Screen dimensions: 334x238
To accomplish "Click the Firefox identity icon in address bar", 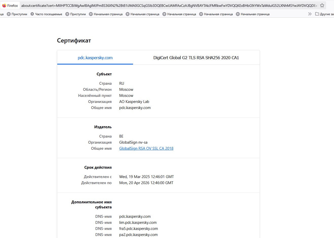I will [10, 6].
